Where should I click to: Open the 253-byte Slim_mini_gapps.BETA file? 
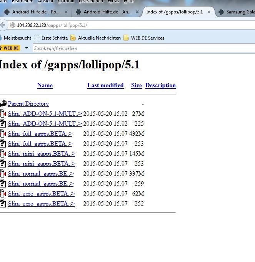[42, 164]
